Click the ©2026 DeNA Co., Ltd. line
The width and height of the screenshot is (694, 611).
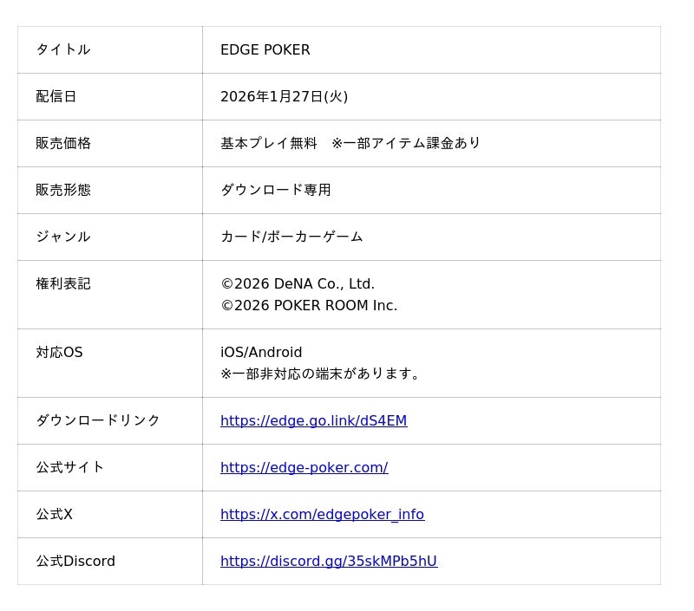298,284
